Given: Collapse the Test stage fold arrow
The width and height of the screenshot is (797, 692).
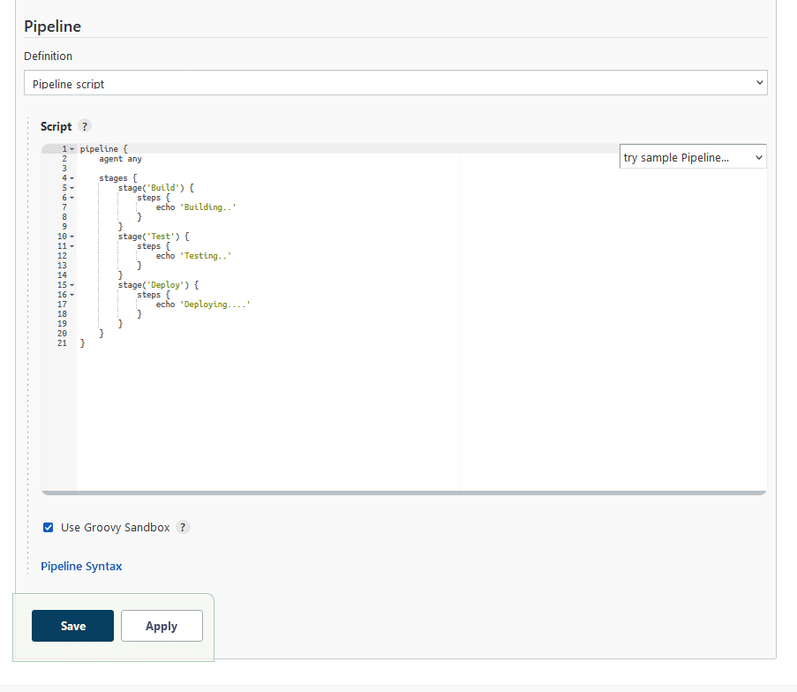Looking at the screenshot, I should (72, 237).
